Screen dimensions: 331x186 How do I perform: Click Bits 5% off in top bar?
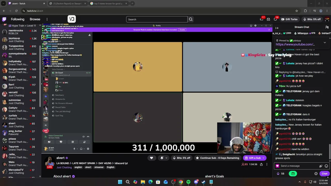312,19
